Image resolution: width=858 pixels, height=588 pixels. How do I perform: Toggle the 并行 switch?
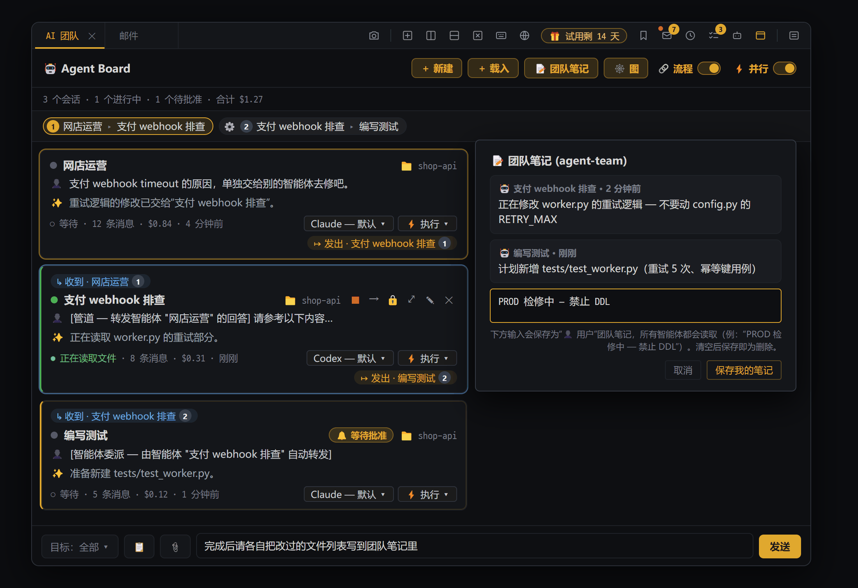pos(784,69)
